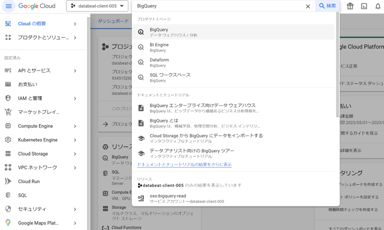This screenshot has width=384, height=230.
Task: Click the Kubernetes Engine hexagon icon
Action: click(x=8, y=140)
